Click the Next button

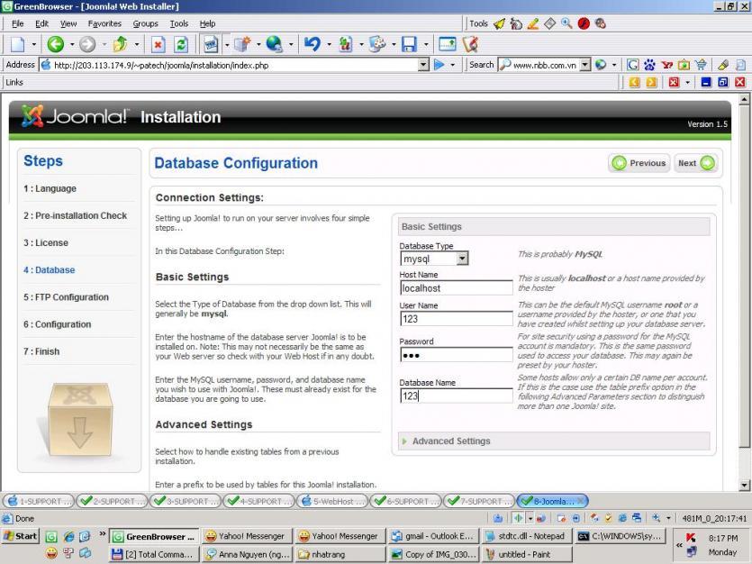tap(696, 163)
